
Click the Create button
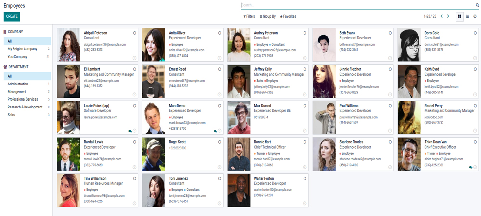[x=12, y=16]
